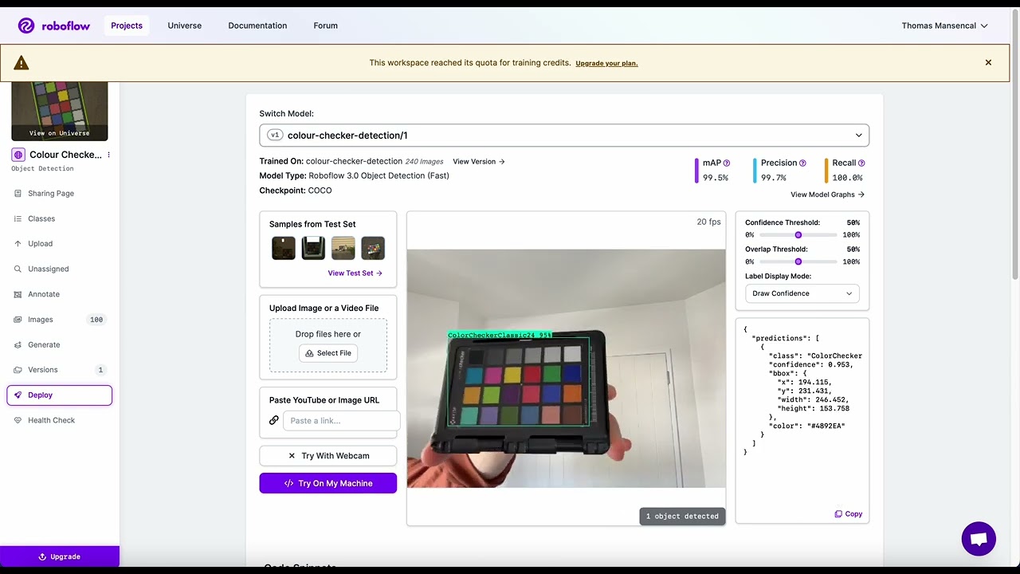
Task: Click the Images count badge 100
Action: pyautogui.click(x=96, y=320)
